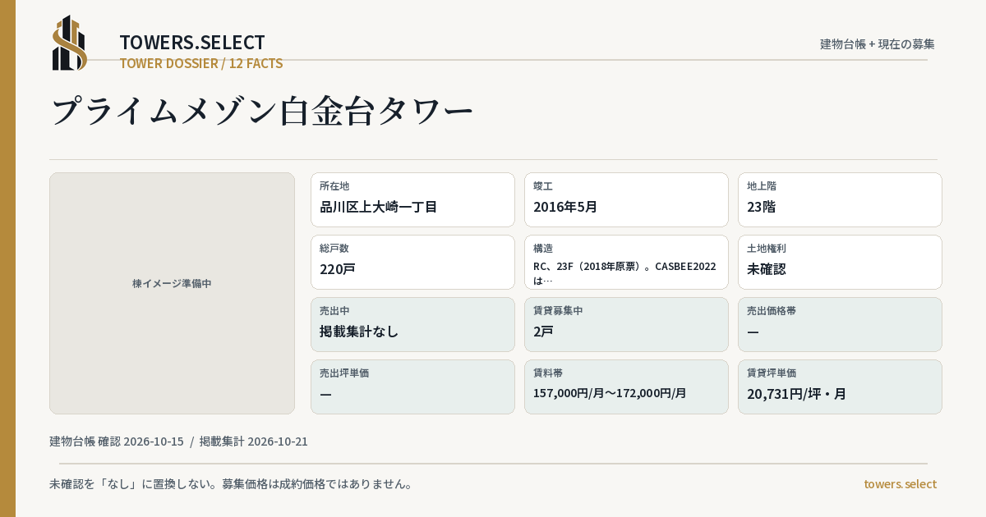986x517 pixels.
Task: Click the 未確認を「なし」に置換しない footer note
Action: tap(231, 484)
